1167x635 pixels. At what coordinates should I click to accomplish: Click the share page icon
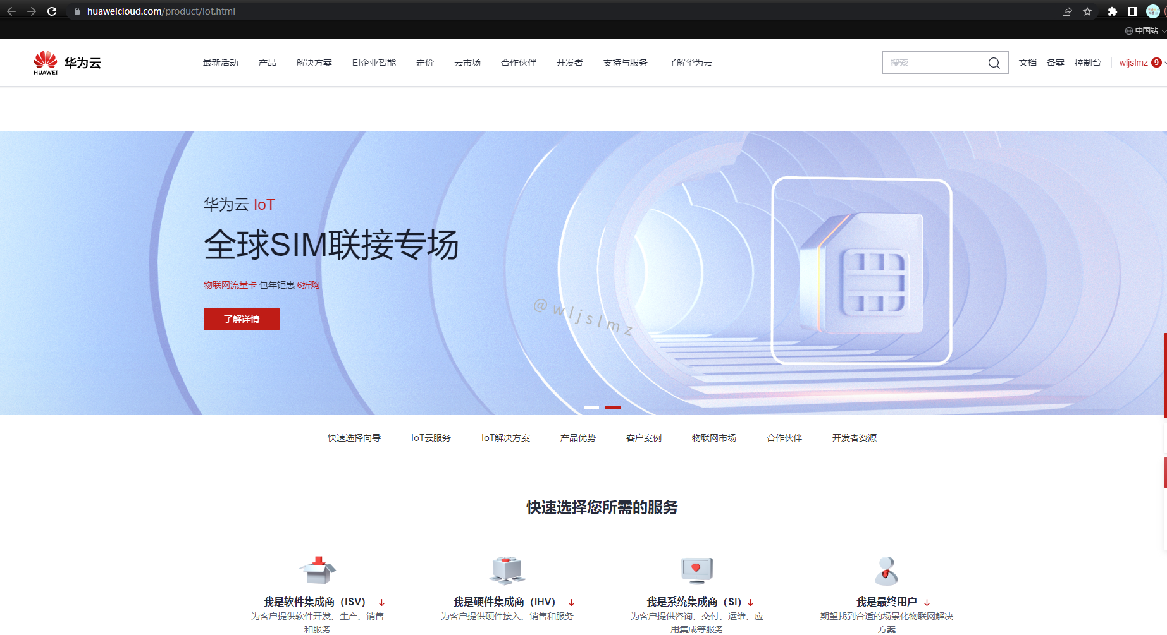1067,11
